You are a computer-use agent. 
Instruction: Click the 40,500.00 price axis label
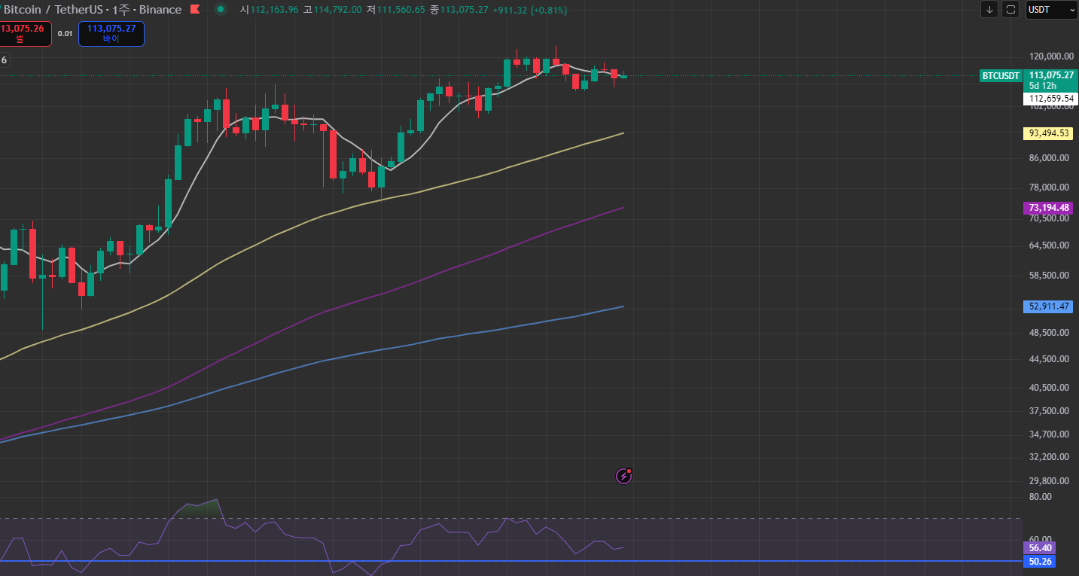click(1050, 388)
